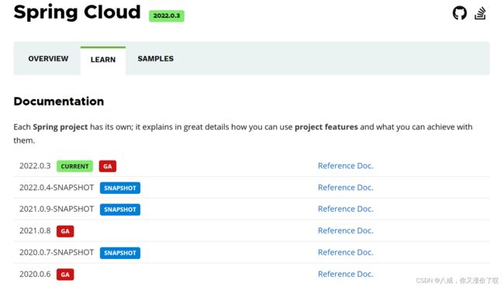The height and width of the screenshot is (287, 504).
Task: Click the GA badge for 2021.0.8
Action: [65, 231]
